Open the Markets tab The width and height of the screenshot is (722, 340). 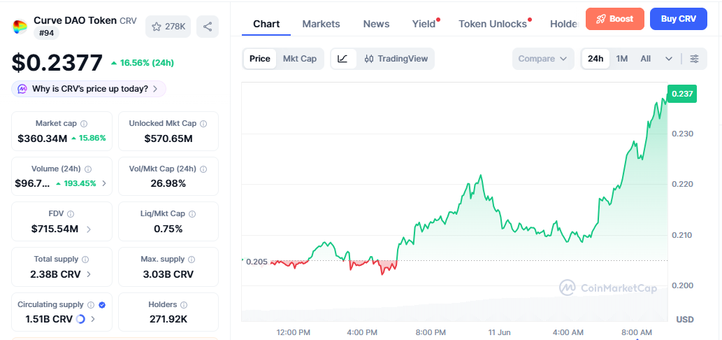[321, 24]
